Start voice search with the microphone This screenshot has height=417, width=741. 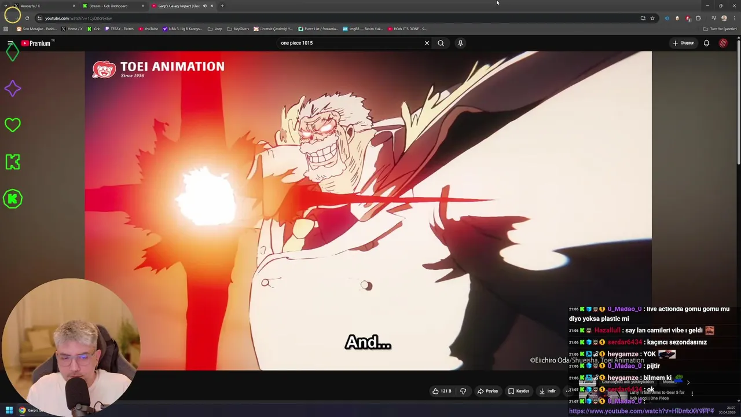click(460, 43)
